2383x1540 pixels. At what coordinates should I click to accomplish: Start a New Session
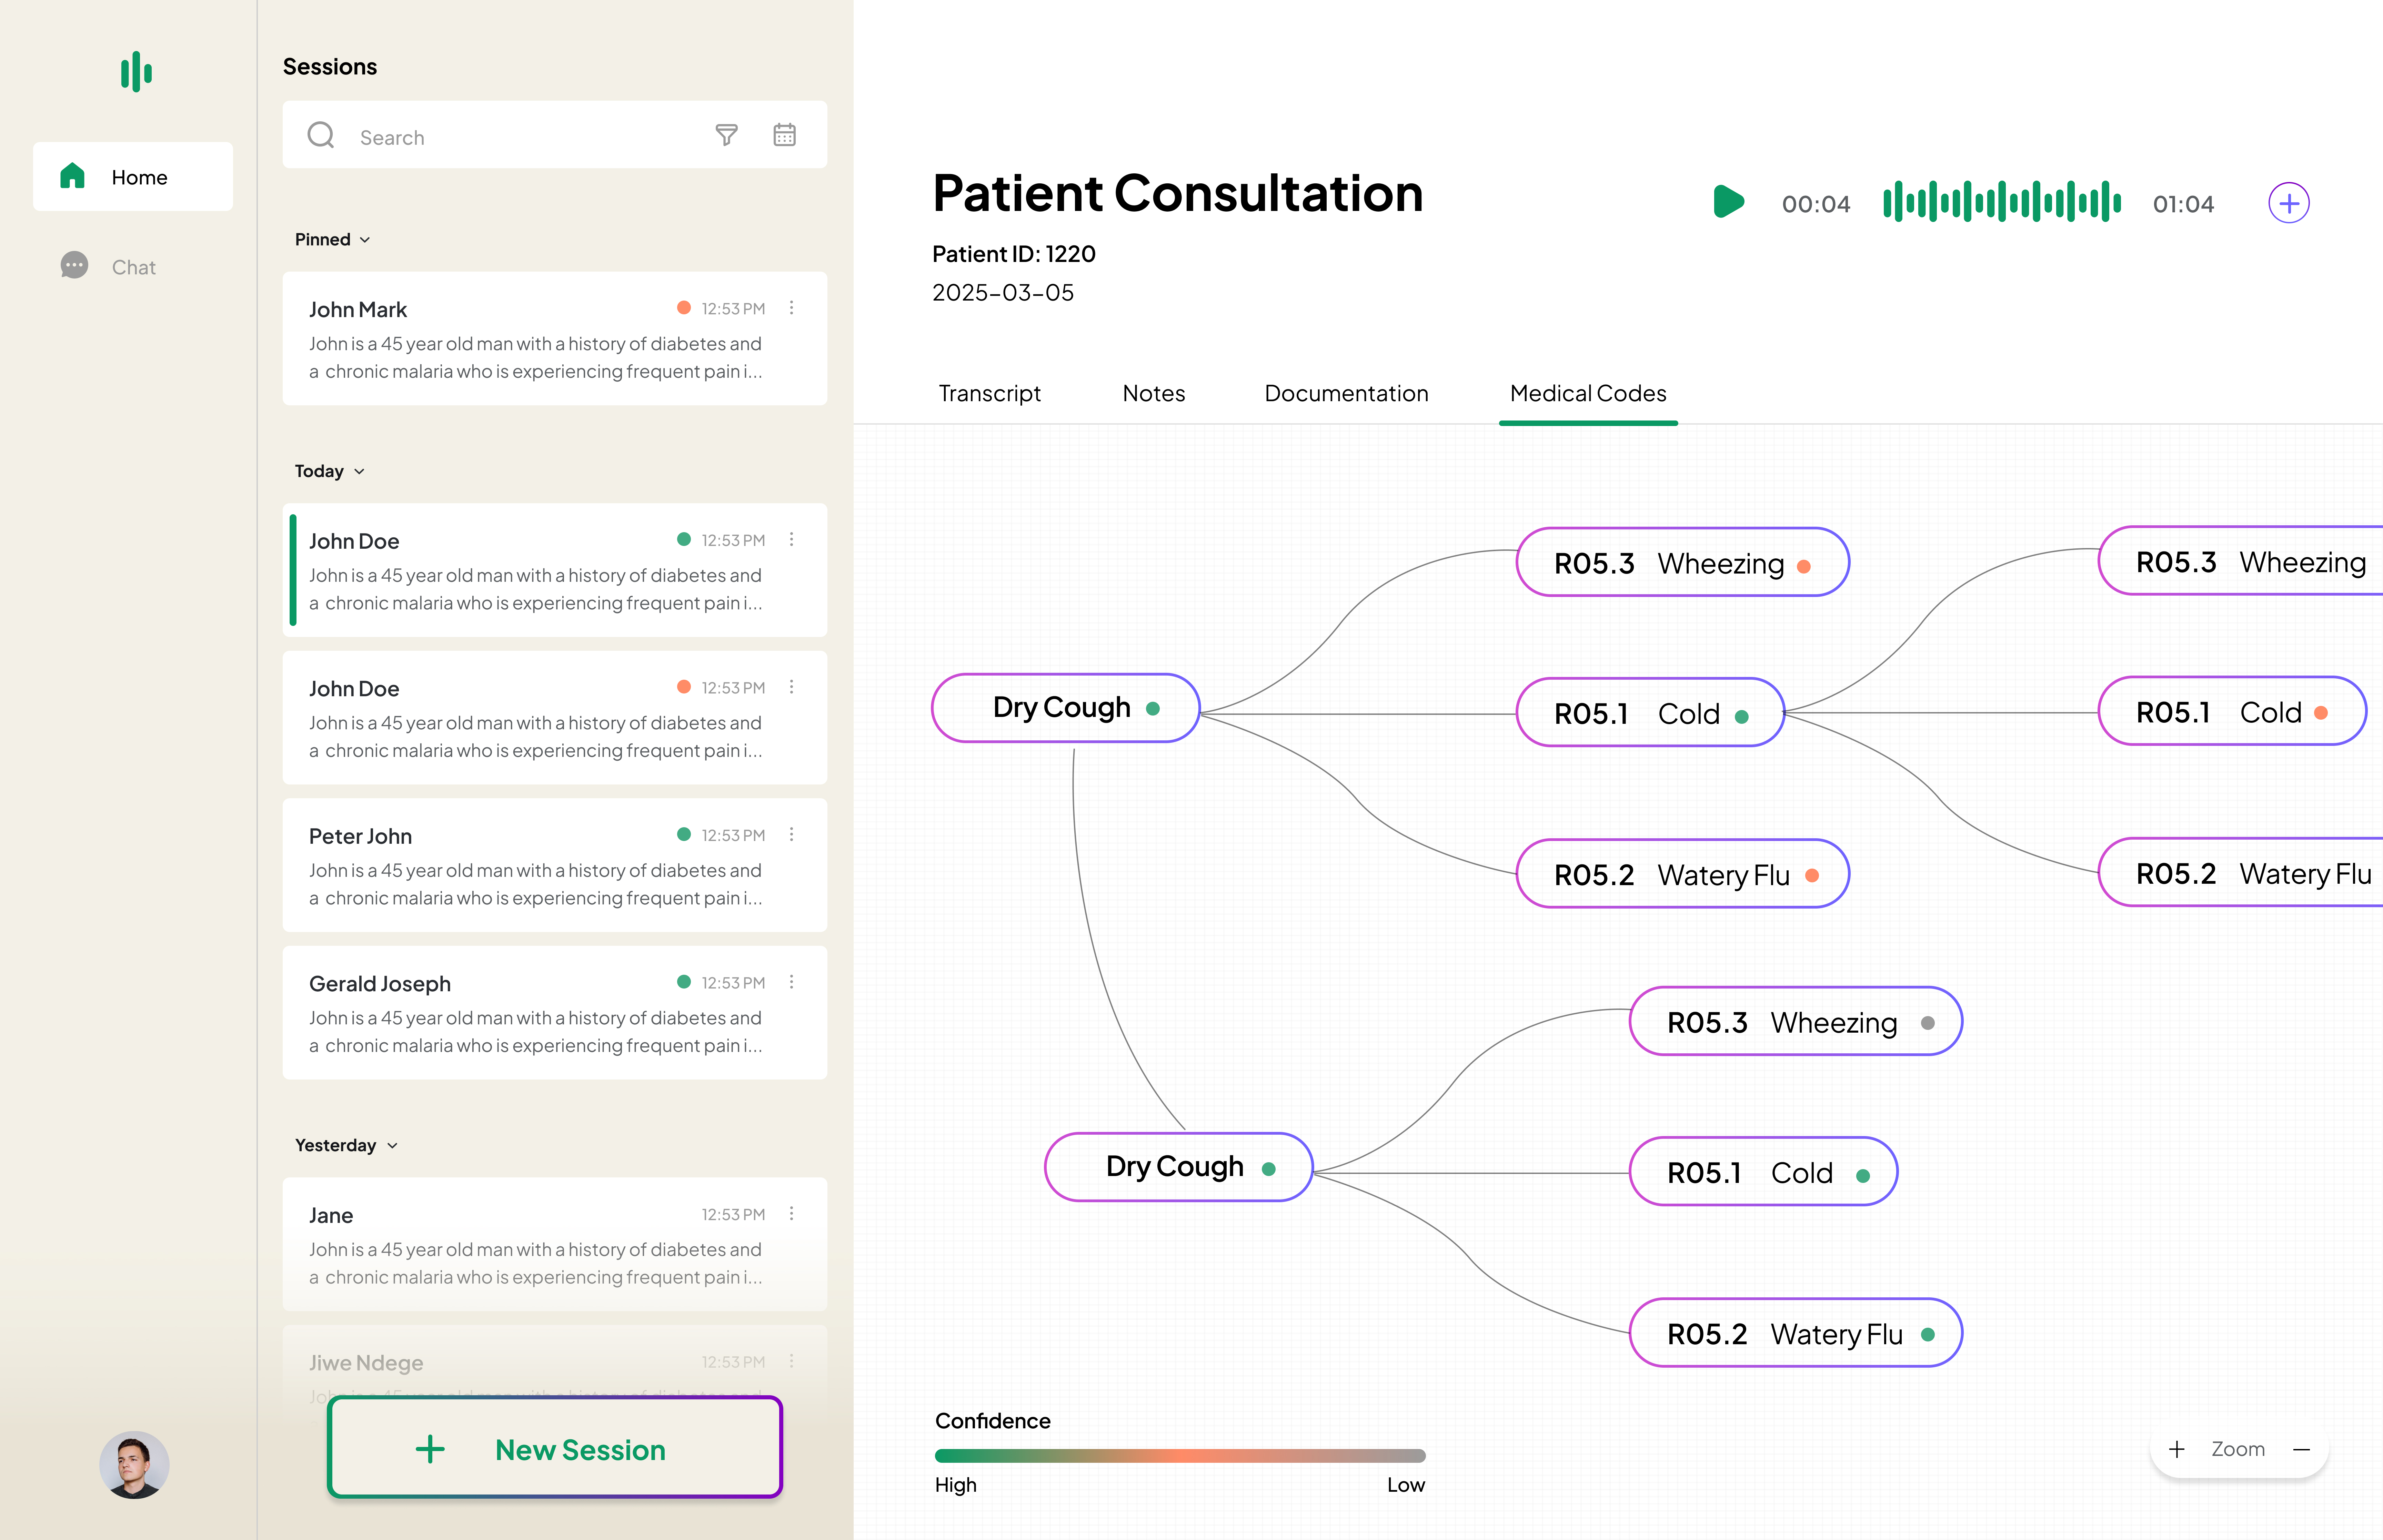pyautogui.click(x=555, y=1449)
